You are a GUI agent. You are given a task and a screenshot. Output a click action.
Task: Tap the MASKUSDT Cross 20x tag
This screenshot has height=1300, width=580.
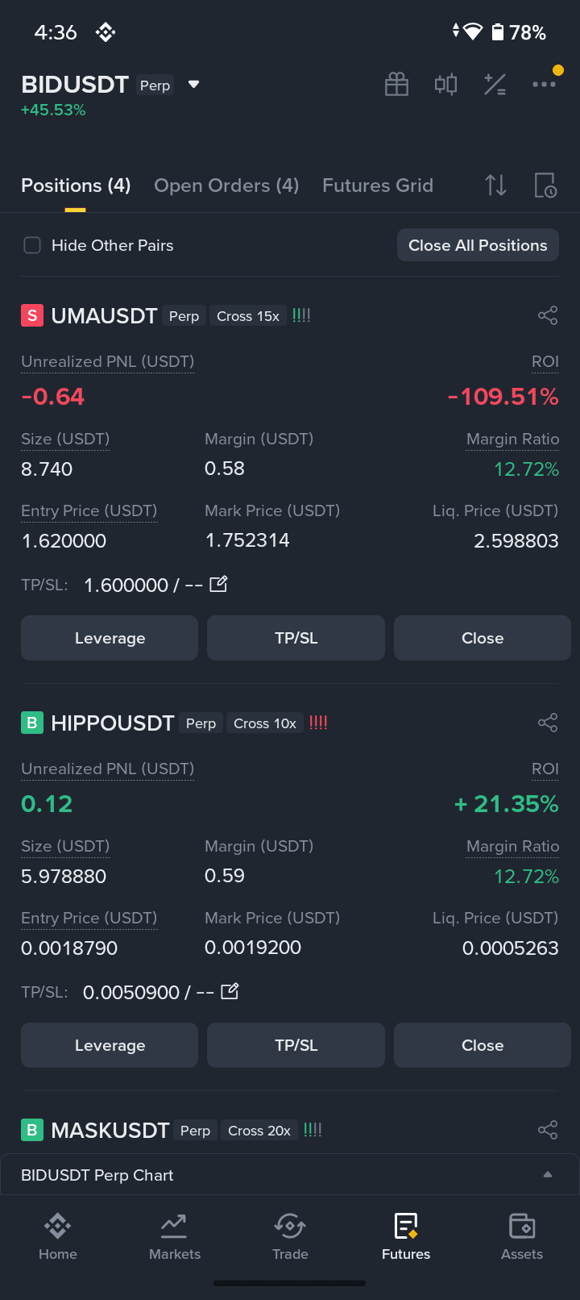click(259, 1131)
